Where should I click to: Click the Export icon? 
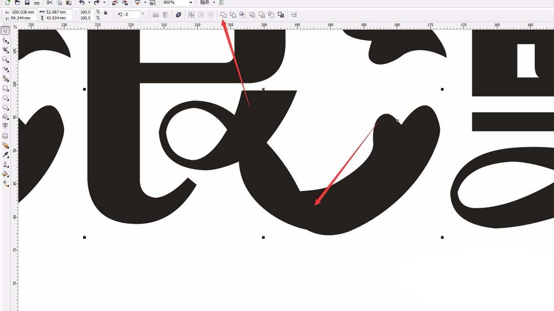[125, 2]
